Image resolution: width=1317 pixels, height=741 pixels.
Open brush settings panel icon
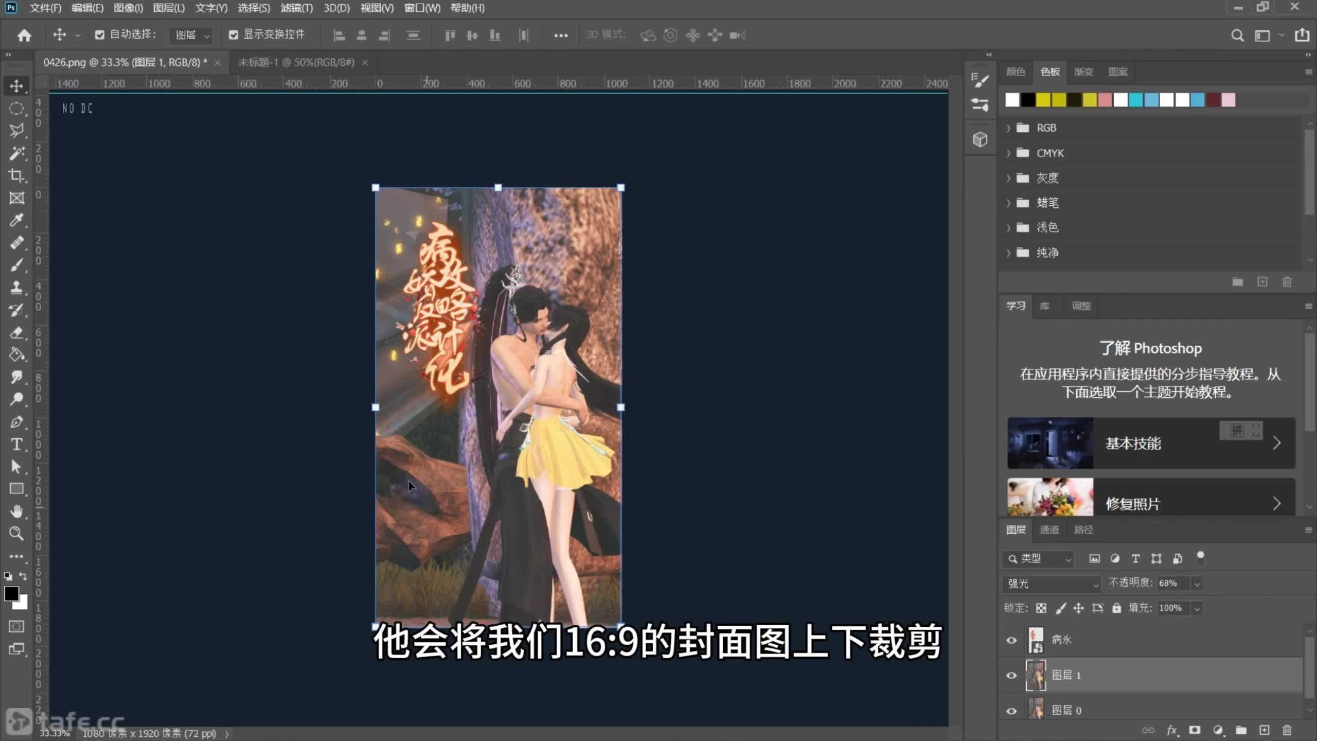point(980,80)
